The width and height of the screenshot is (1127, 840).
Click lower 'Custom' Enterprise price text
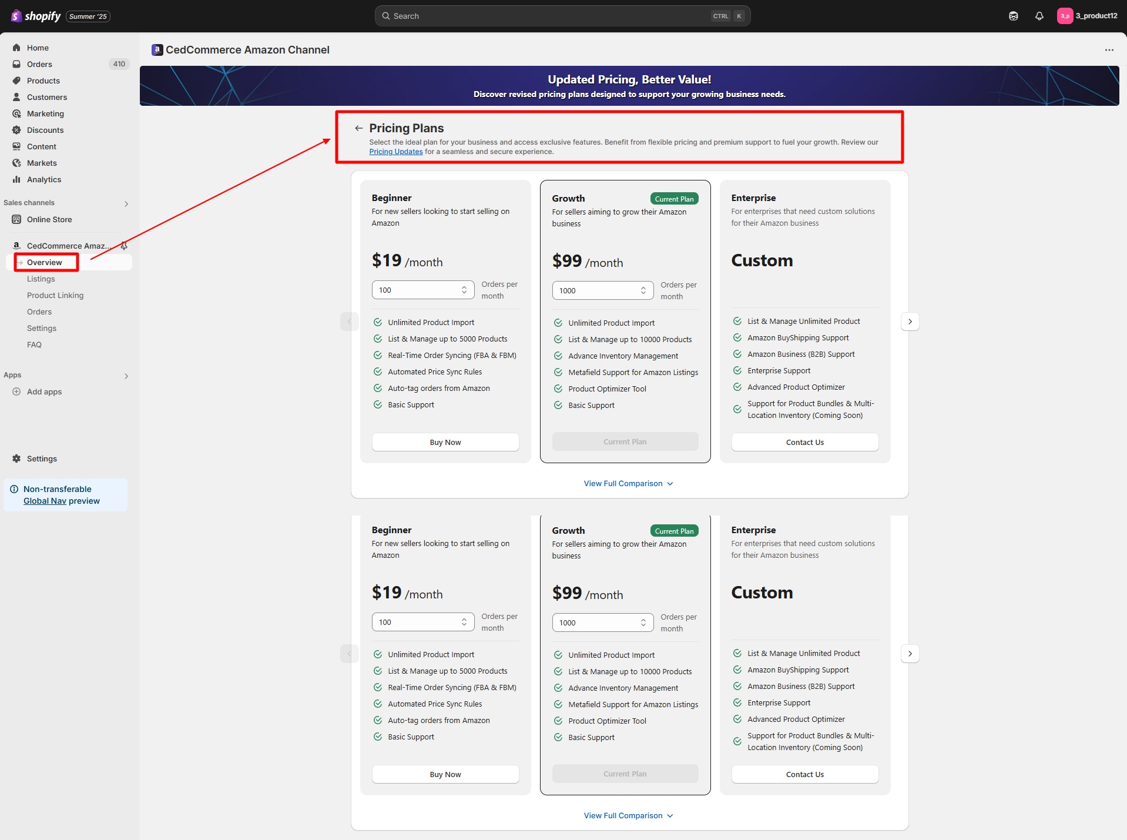coord(762,593)
